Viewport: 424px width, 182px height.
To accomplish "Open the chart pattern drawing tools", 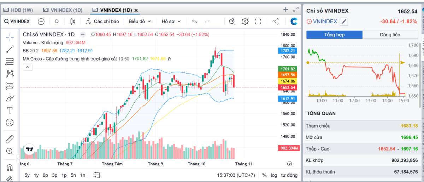I will 10,74.
